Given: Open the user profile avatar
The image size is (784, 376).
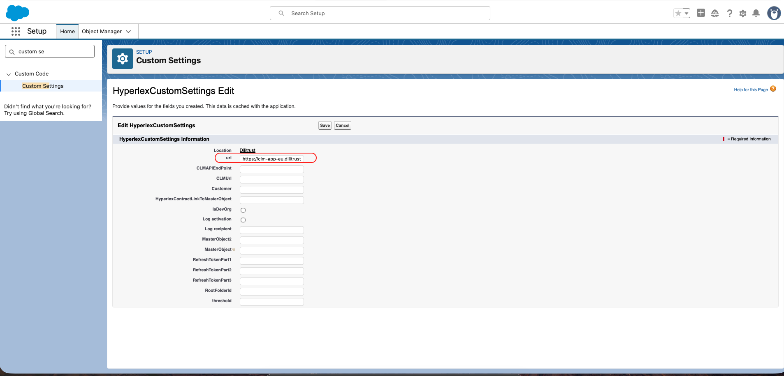Looking at the screenshot, I should coord(774,14).
